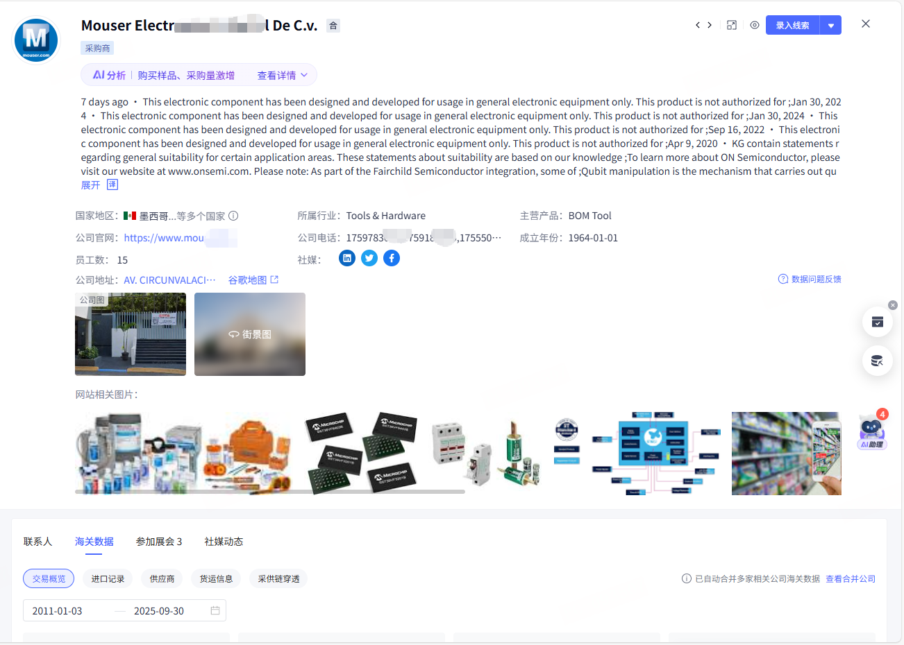
Task: Open the Facebook social media icon
Action: 392,258
